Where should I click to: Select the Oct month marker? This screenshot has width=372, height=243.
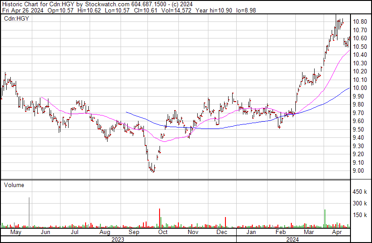tap(163, 233)
